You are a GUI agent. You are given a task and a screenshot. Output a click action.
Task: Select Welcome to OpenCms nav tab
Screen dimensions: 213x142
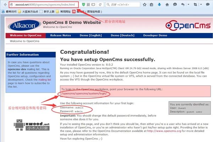[26, 35]
